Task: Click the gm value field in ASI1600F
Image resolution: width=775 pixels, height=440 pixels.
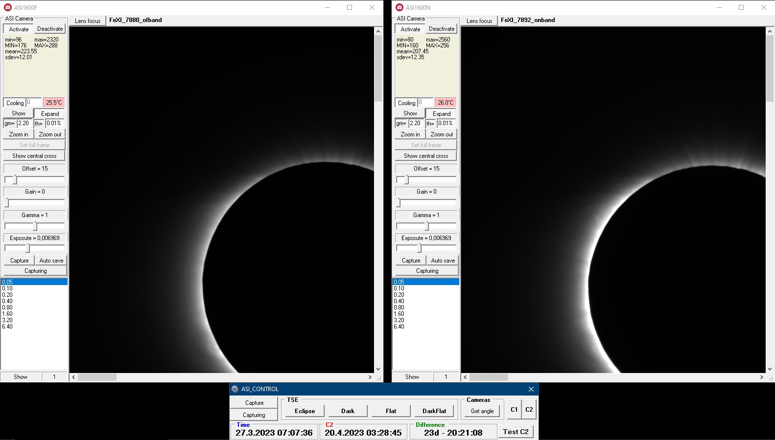Action: [x=24, y=123]
